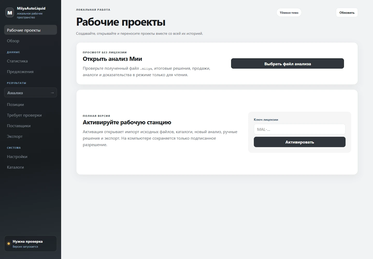Click the Открыть анализ Мии heading
The width and height of the screenshot is (373, 259).
[112, 59]
